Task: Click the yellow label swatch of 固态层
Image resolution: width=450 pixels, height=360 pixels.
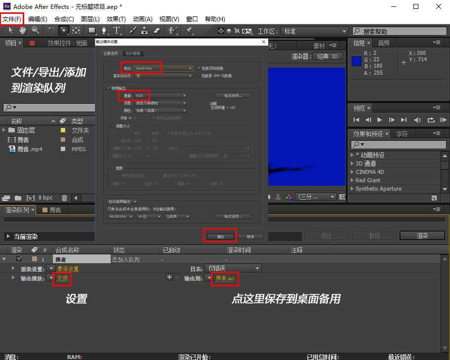Action: click(63, 130)
